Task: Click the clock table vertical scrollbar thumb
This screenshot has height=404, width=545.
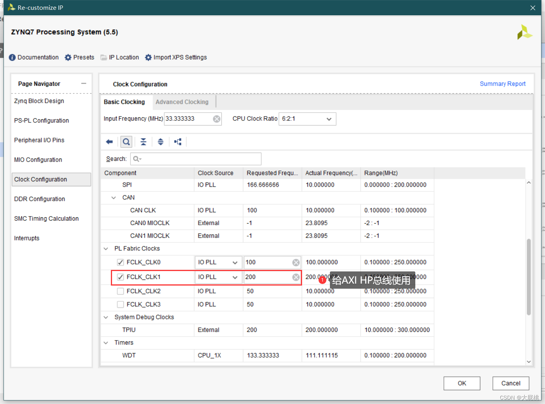Action: (529, 277)
